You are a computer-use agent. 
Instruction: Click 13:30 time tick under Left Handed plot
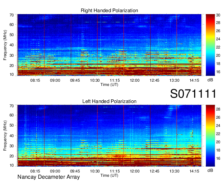pyautogui.click(x=175, y=171)
